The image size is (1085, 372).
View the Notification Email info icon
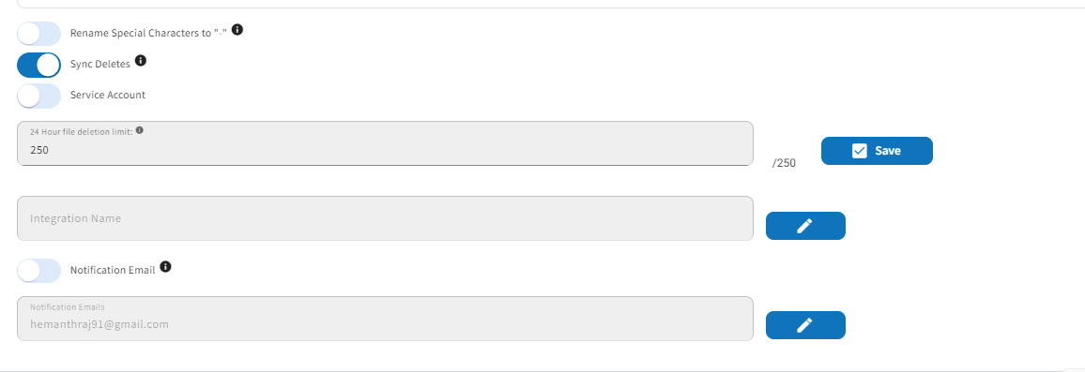pos(165,267)
